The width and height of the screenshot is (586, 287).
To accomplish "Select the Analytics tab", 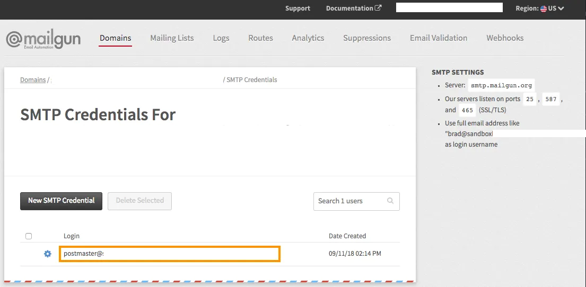I will click(x=308, y=38).
